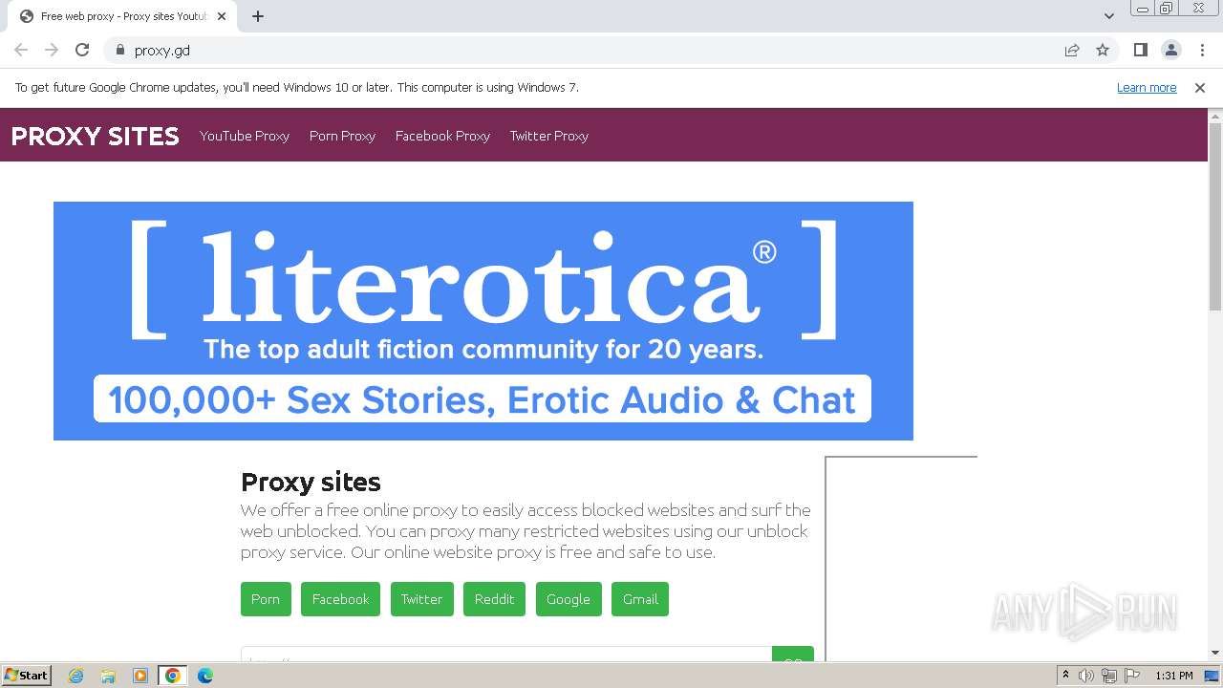Screen dimensions: 1223x688
Task: Open the volume control tray icon
Action: tap(1086, 676)
